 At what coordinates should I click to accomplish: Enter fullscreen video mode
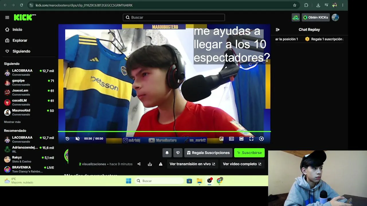(251, 139)
